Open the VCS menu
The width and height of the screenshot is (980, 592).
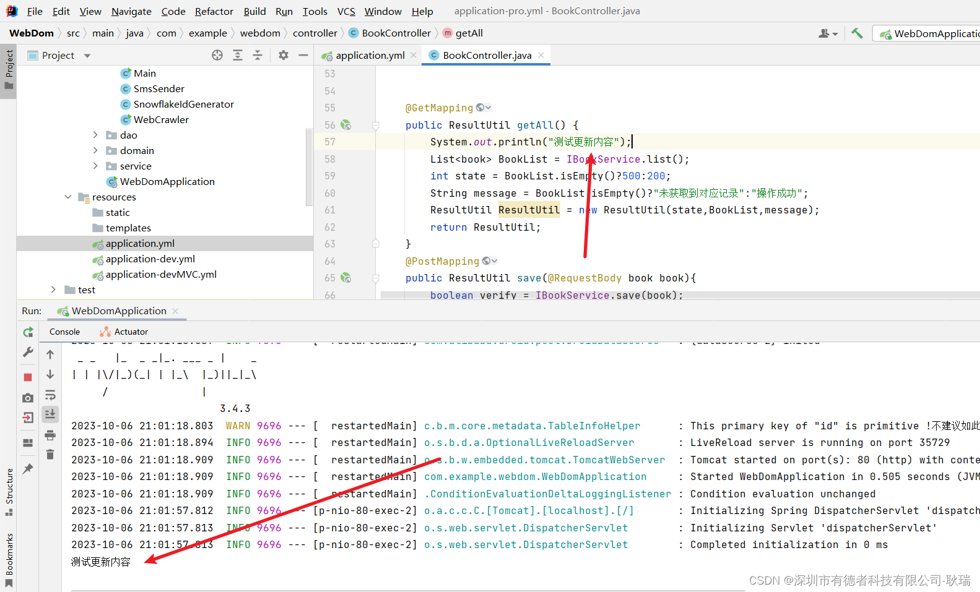(x=346, y=11)
